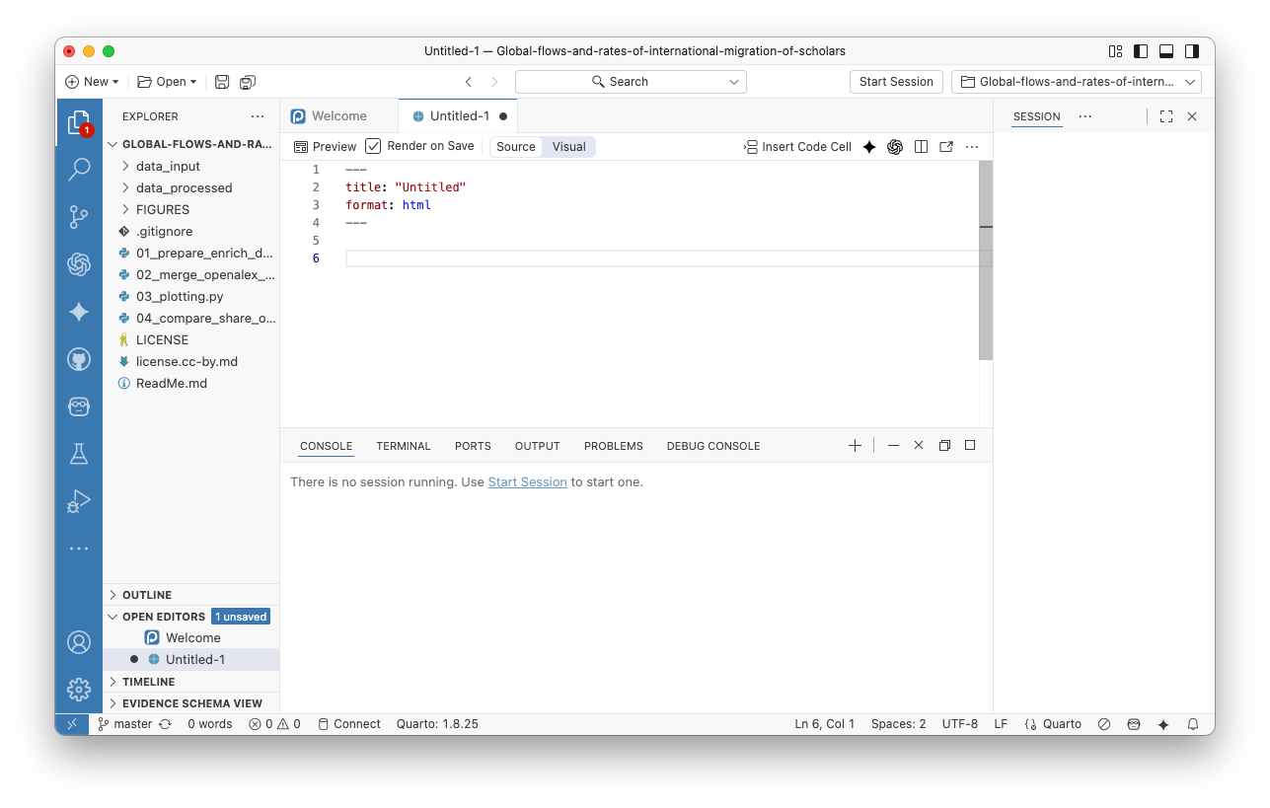Select the Welcome editor tab
The image size is (1270, 808).
[338, 116]
